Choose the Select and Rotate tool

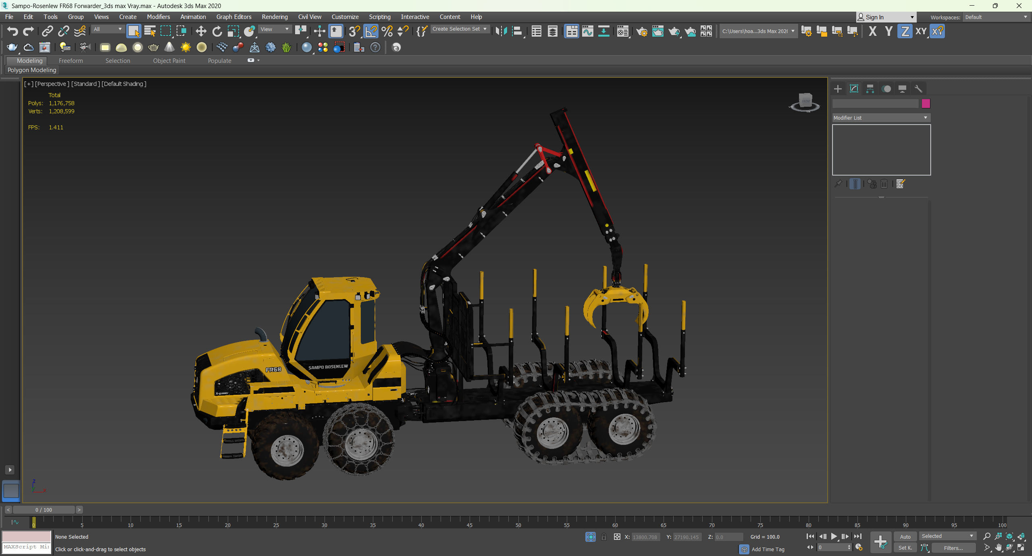[217, 31]
